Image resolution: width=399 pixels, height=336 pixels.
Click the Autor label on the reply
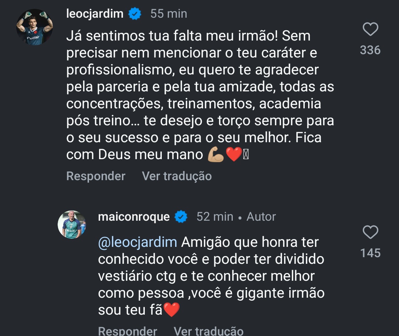click(x=261, y=217)
